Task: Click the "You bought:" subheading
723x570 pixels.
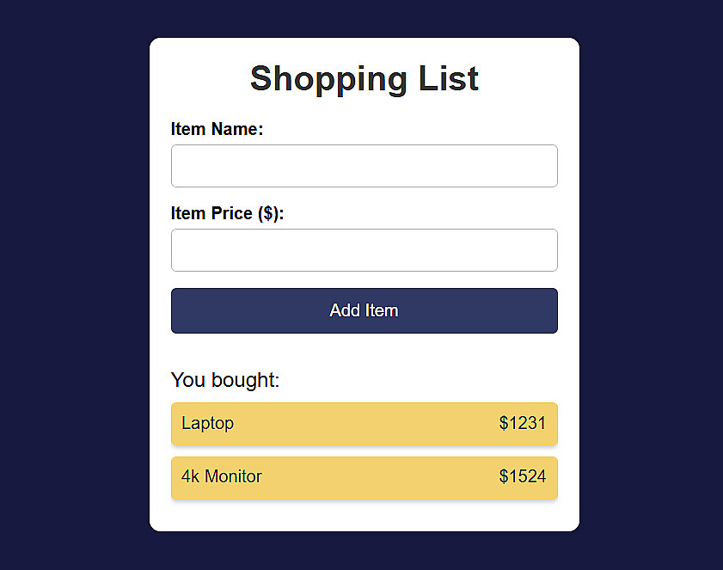Action: tap(224, 380)
